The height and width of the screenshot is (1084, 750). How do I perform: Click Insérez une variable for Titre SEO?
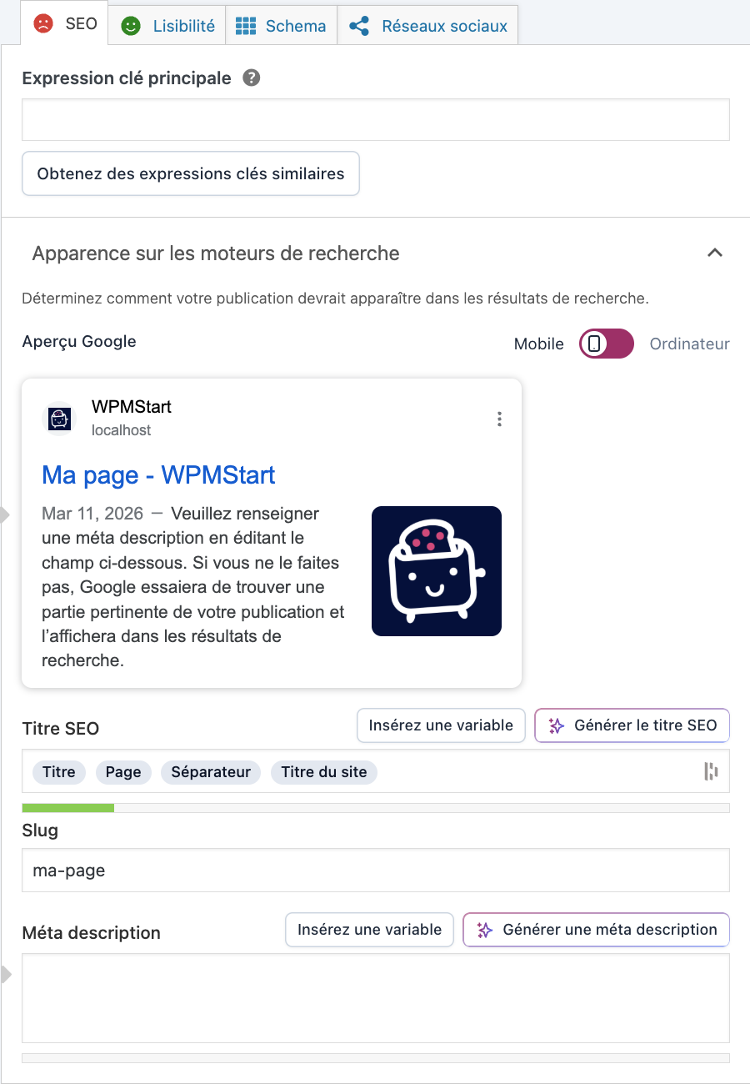[441, 725]
